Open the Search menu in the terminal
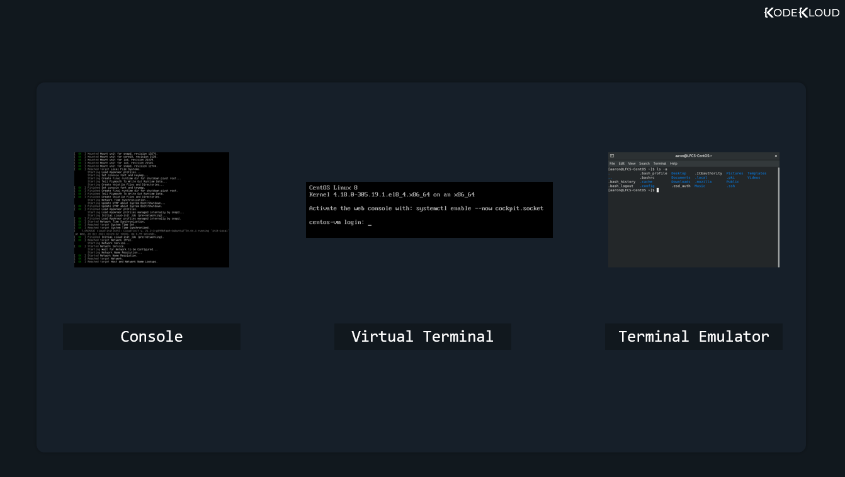The width and height of the screenshot is (845, 477). coord(644,163)
